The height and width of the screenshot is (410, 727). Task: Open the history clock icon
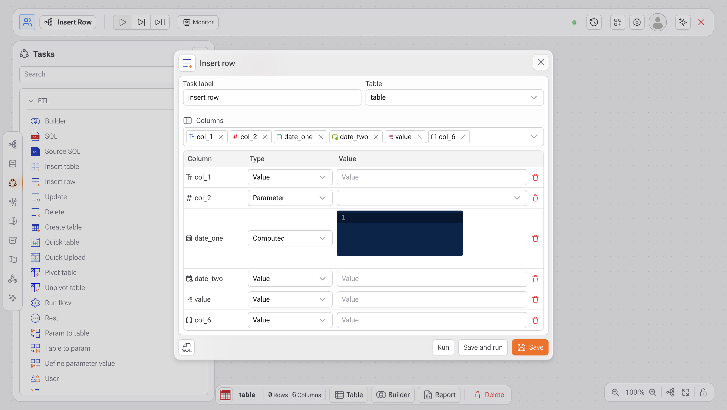point(594,22)
